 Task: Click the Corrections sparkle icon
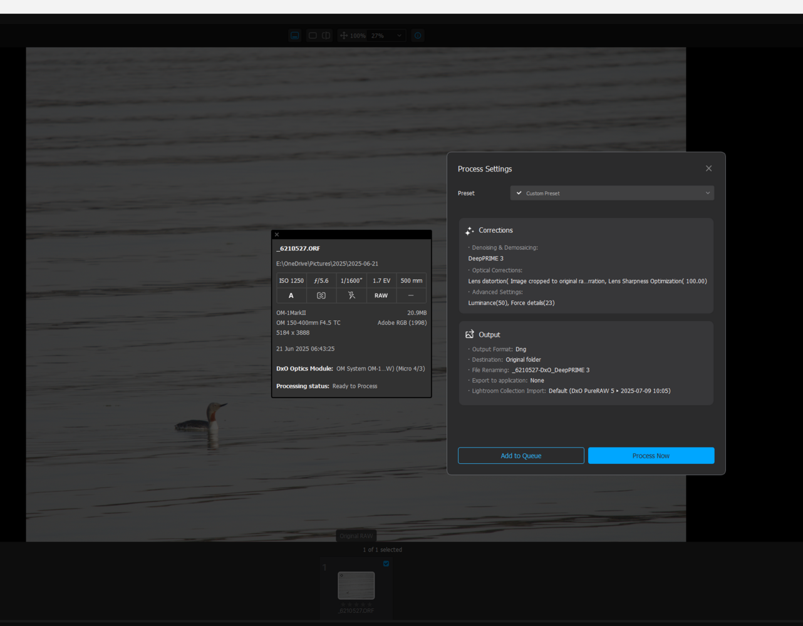470,230
